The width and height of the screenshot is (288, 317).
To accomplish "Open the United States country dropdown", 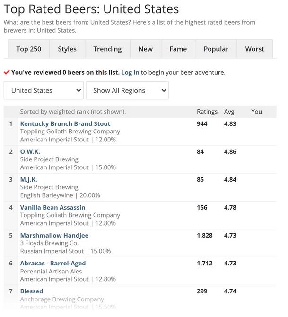I will (44, 90).
